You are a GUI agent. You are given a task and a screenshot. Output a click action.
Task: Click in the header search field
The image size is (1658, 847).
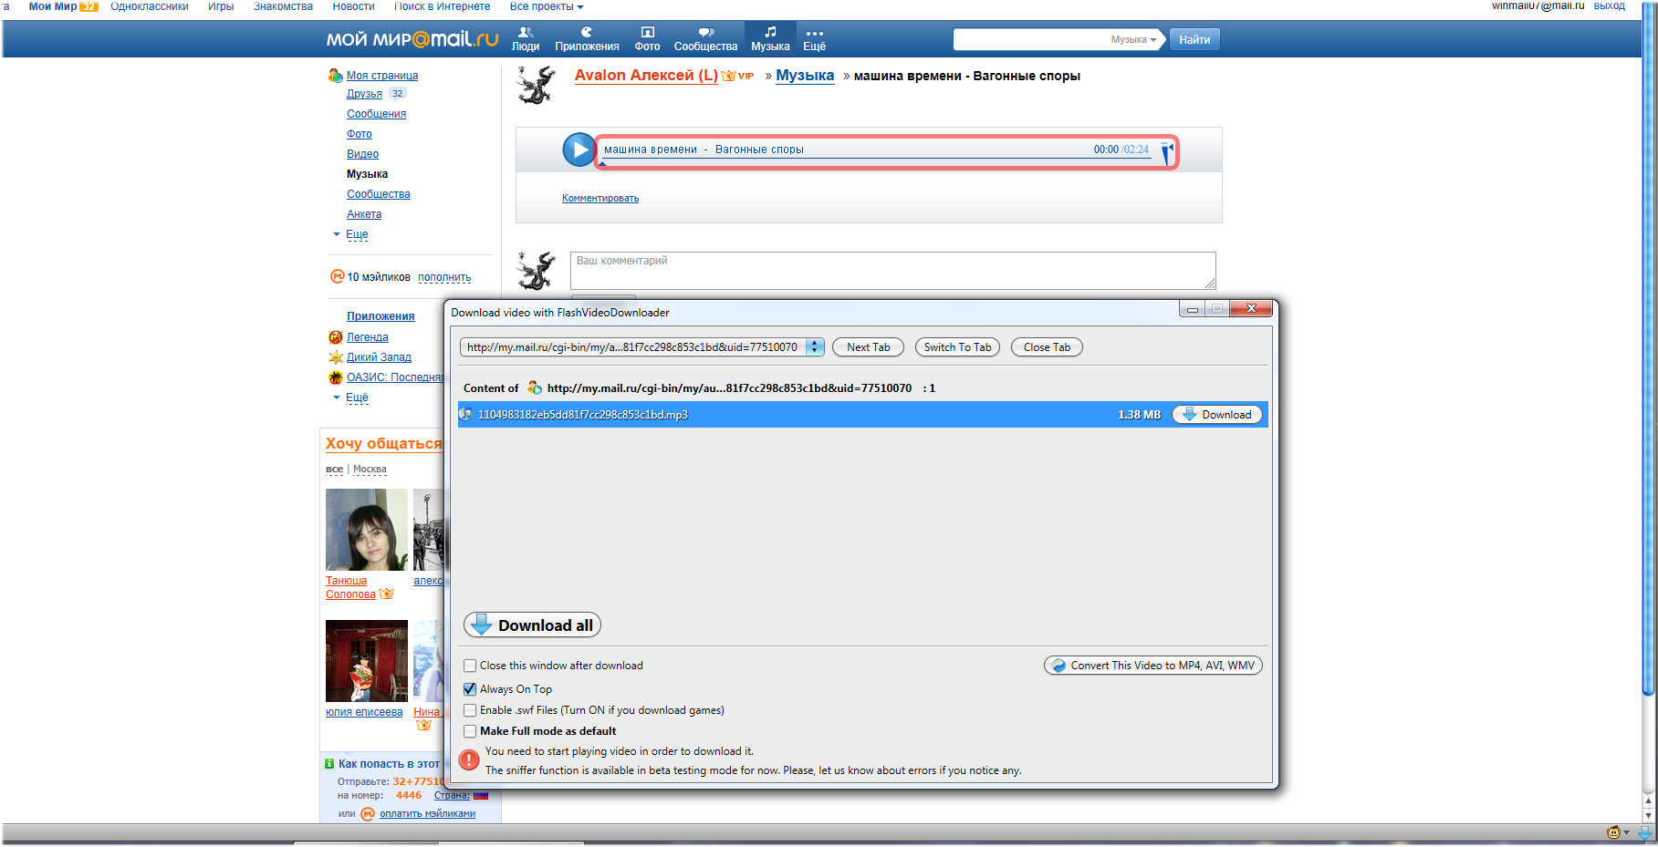click(1029, 40)
